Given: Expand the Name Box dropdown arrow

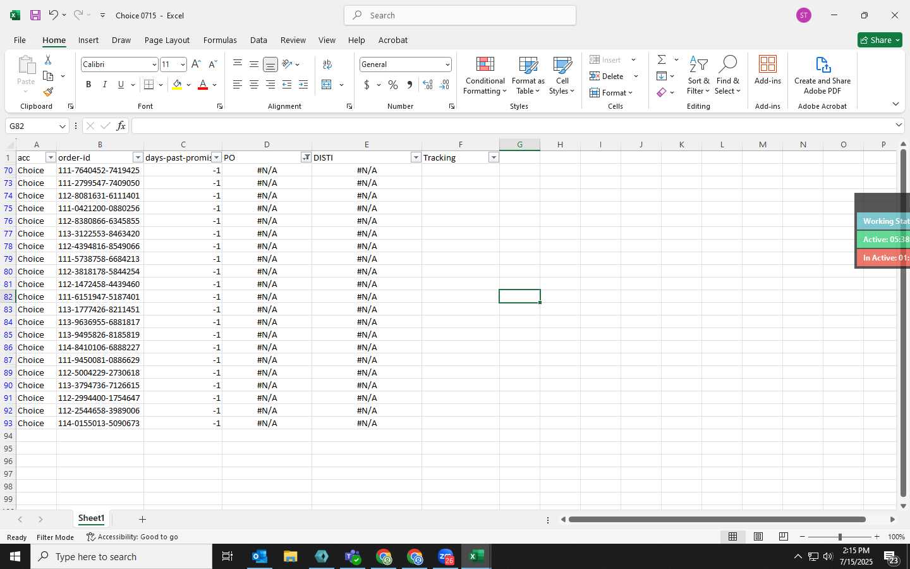Looking at the screenshot, I should point(62,126).
